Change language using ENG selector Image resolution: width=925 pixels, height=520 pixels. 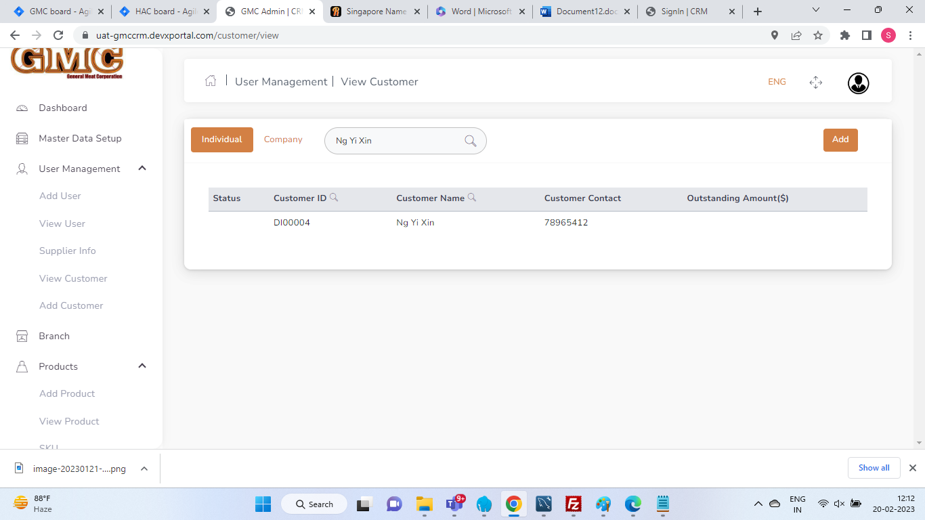tap(777, 82)
